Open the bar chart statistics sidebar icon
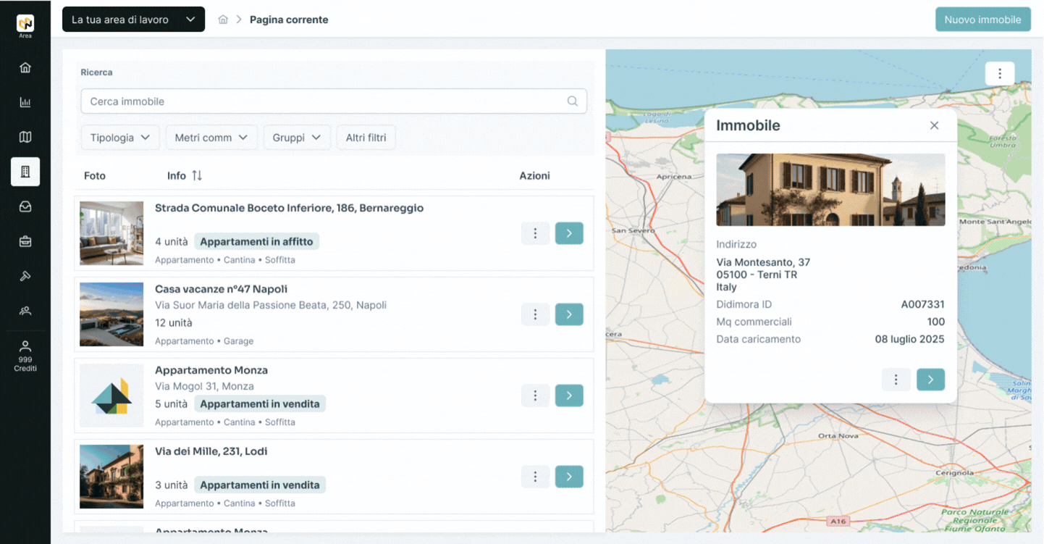This screenshot has width=1044, height=544. coord(25,102)
